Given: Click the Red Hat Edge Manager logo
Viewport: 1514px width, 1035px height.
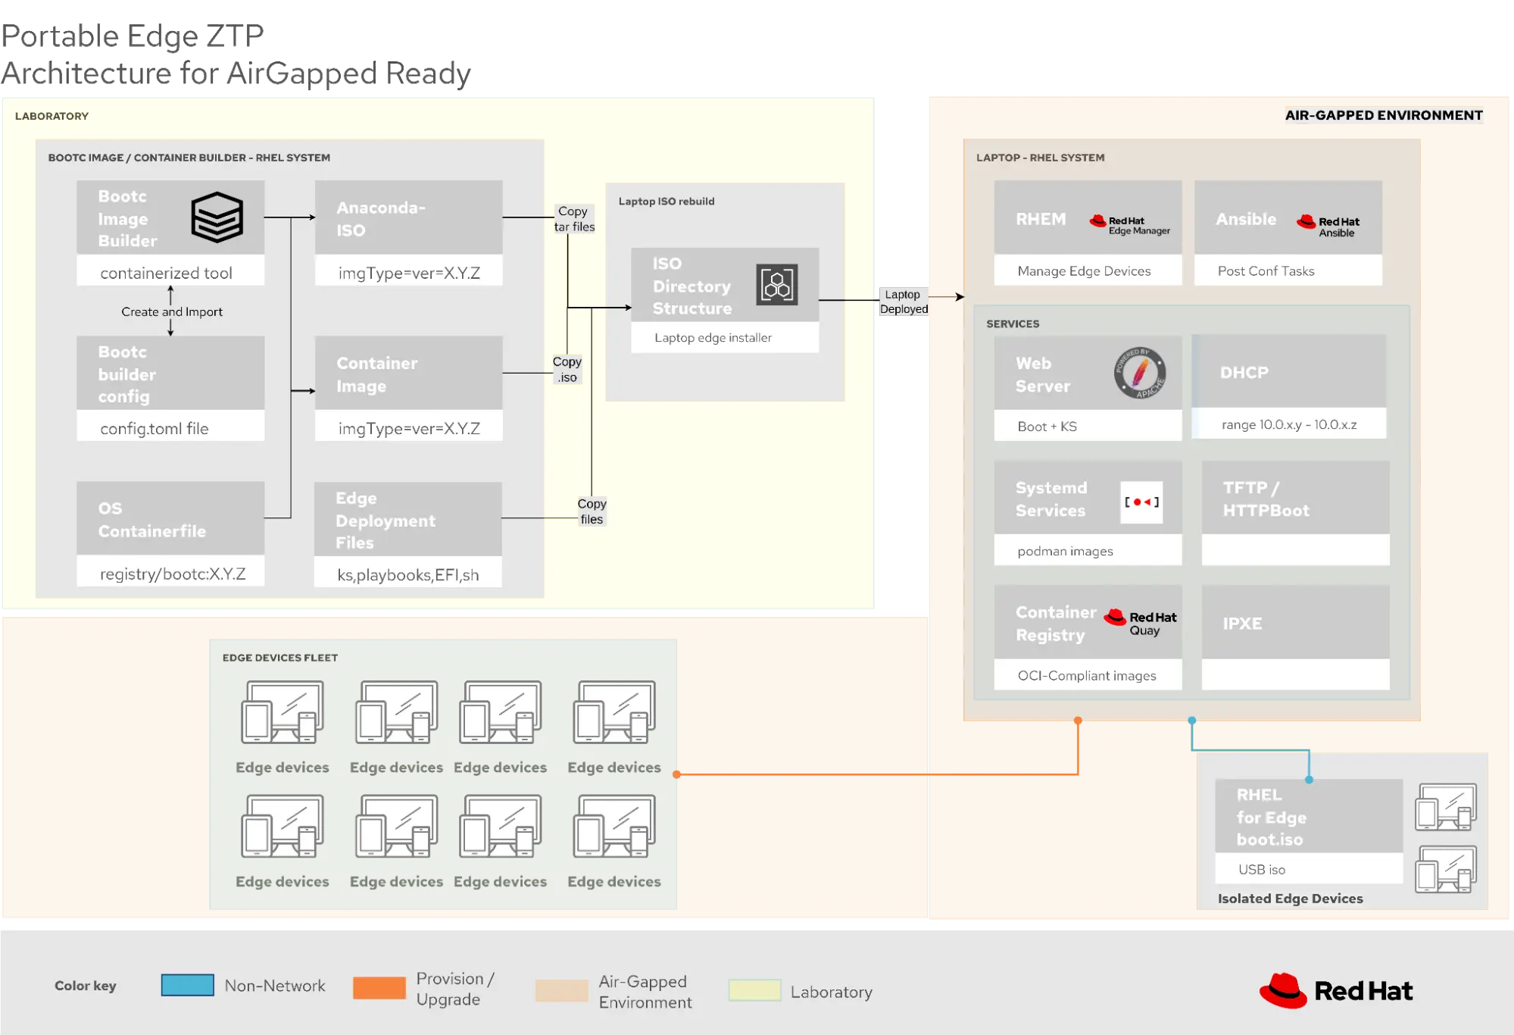Looking at the screenshot, I should (1129, 224).
